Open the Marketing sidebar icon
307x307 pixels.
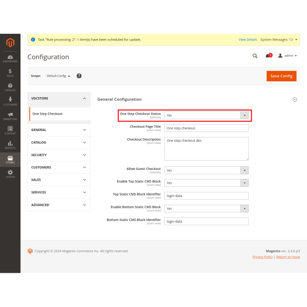coord(10,115)
